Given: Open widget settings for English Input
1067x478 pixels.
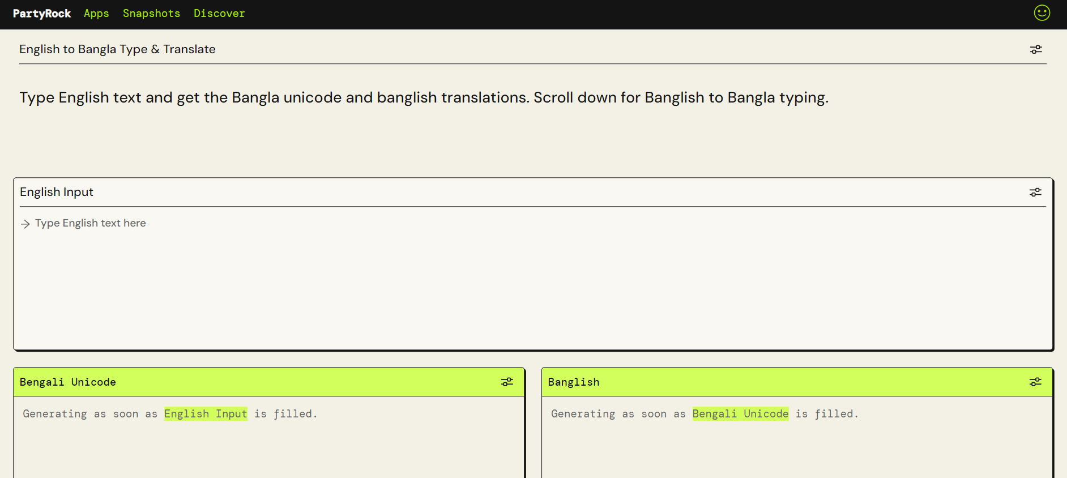Looking at the screenshot, I should pos(1035,192).
